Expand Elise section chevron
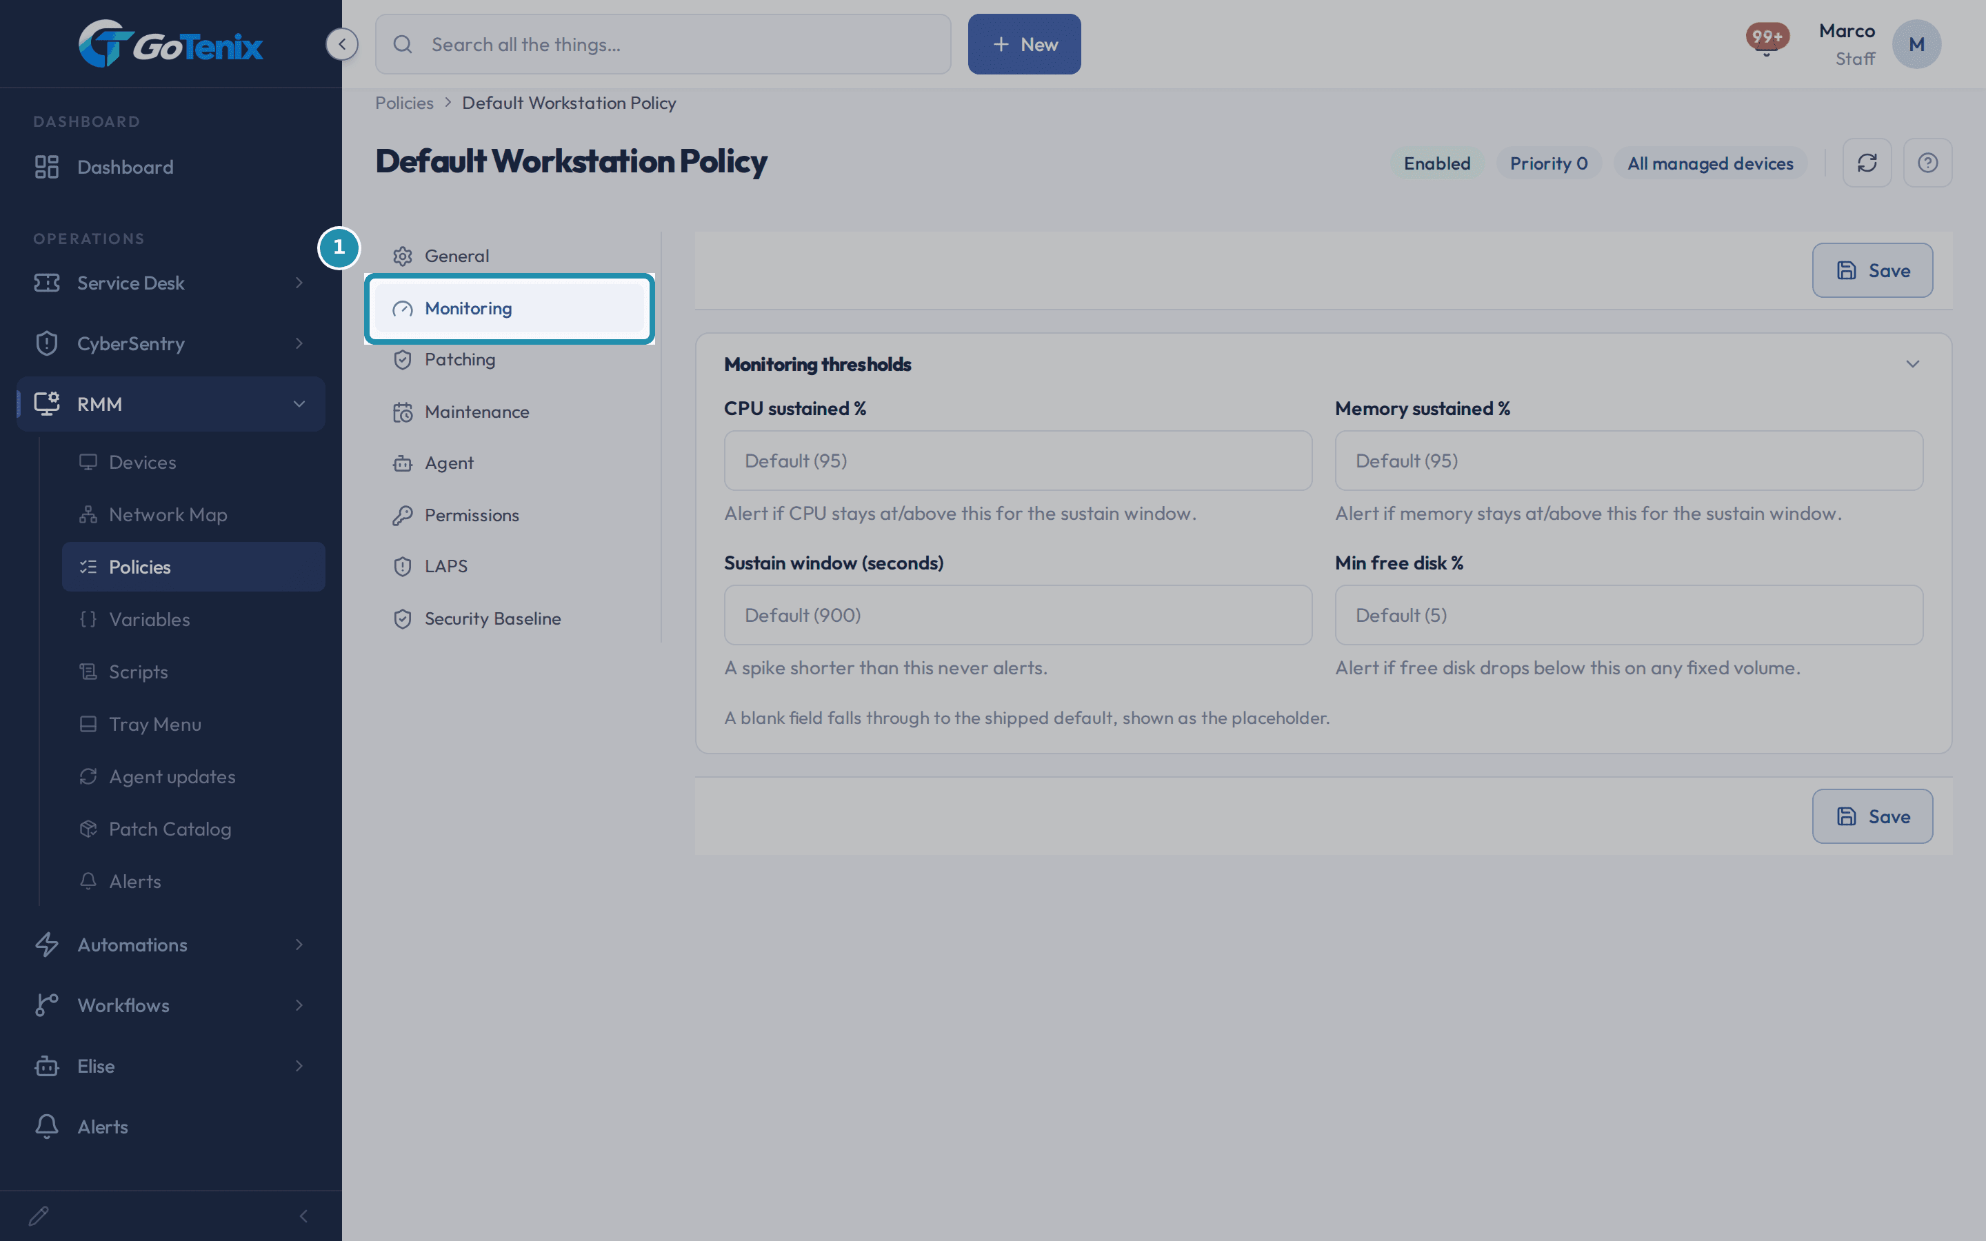This screenshot has height=1241, width=1986. click(299, 1066)
